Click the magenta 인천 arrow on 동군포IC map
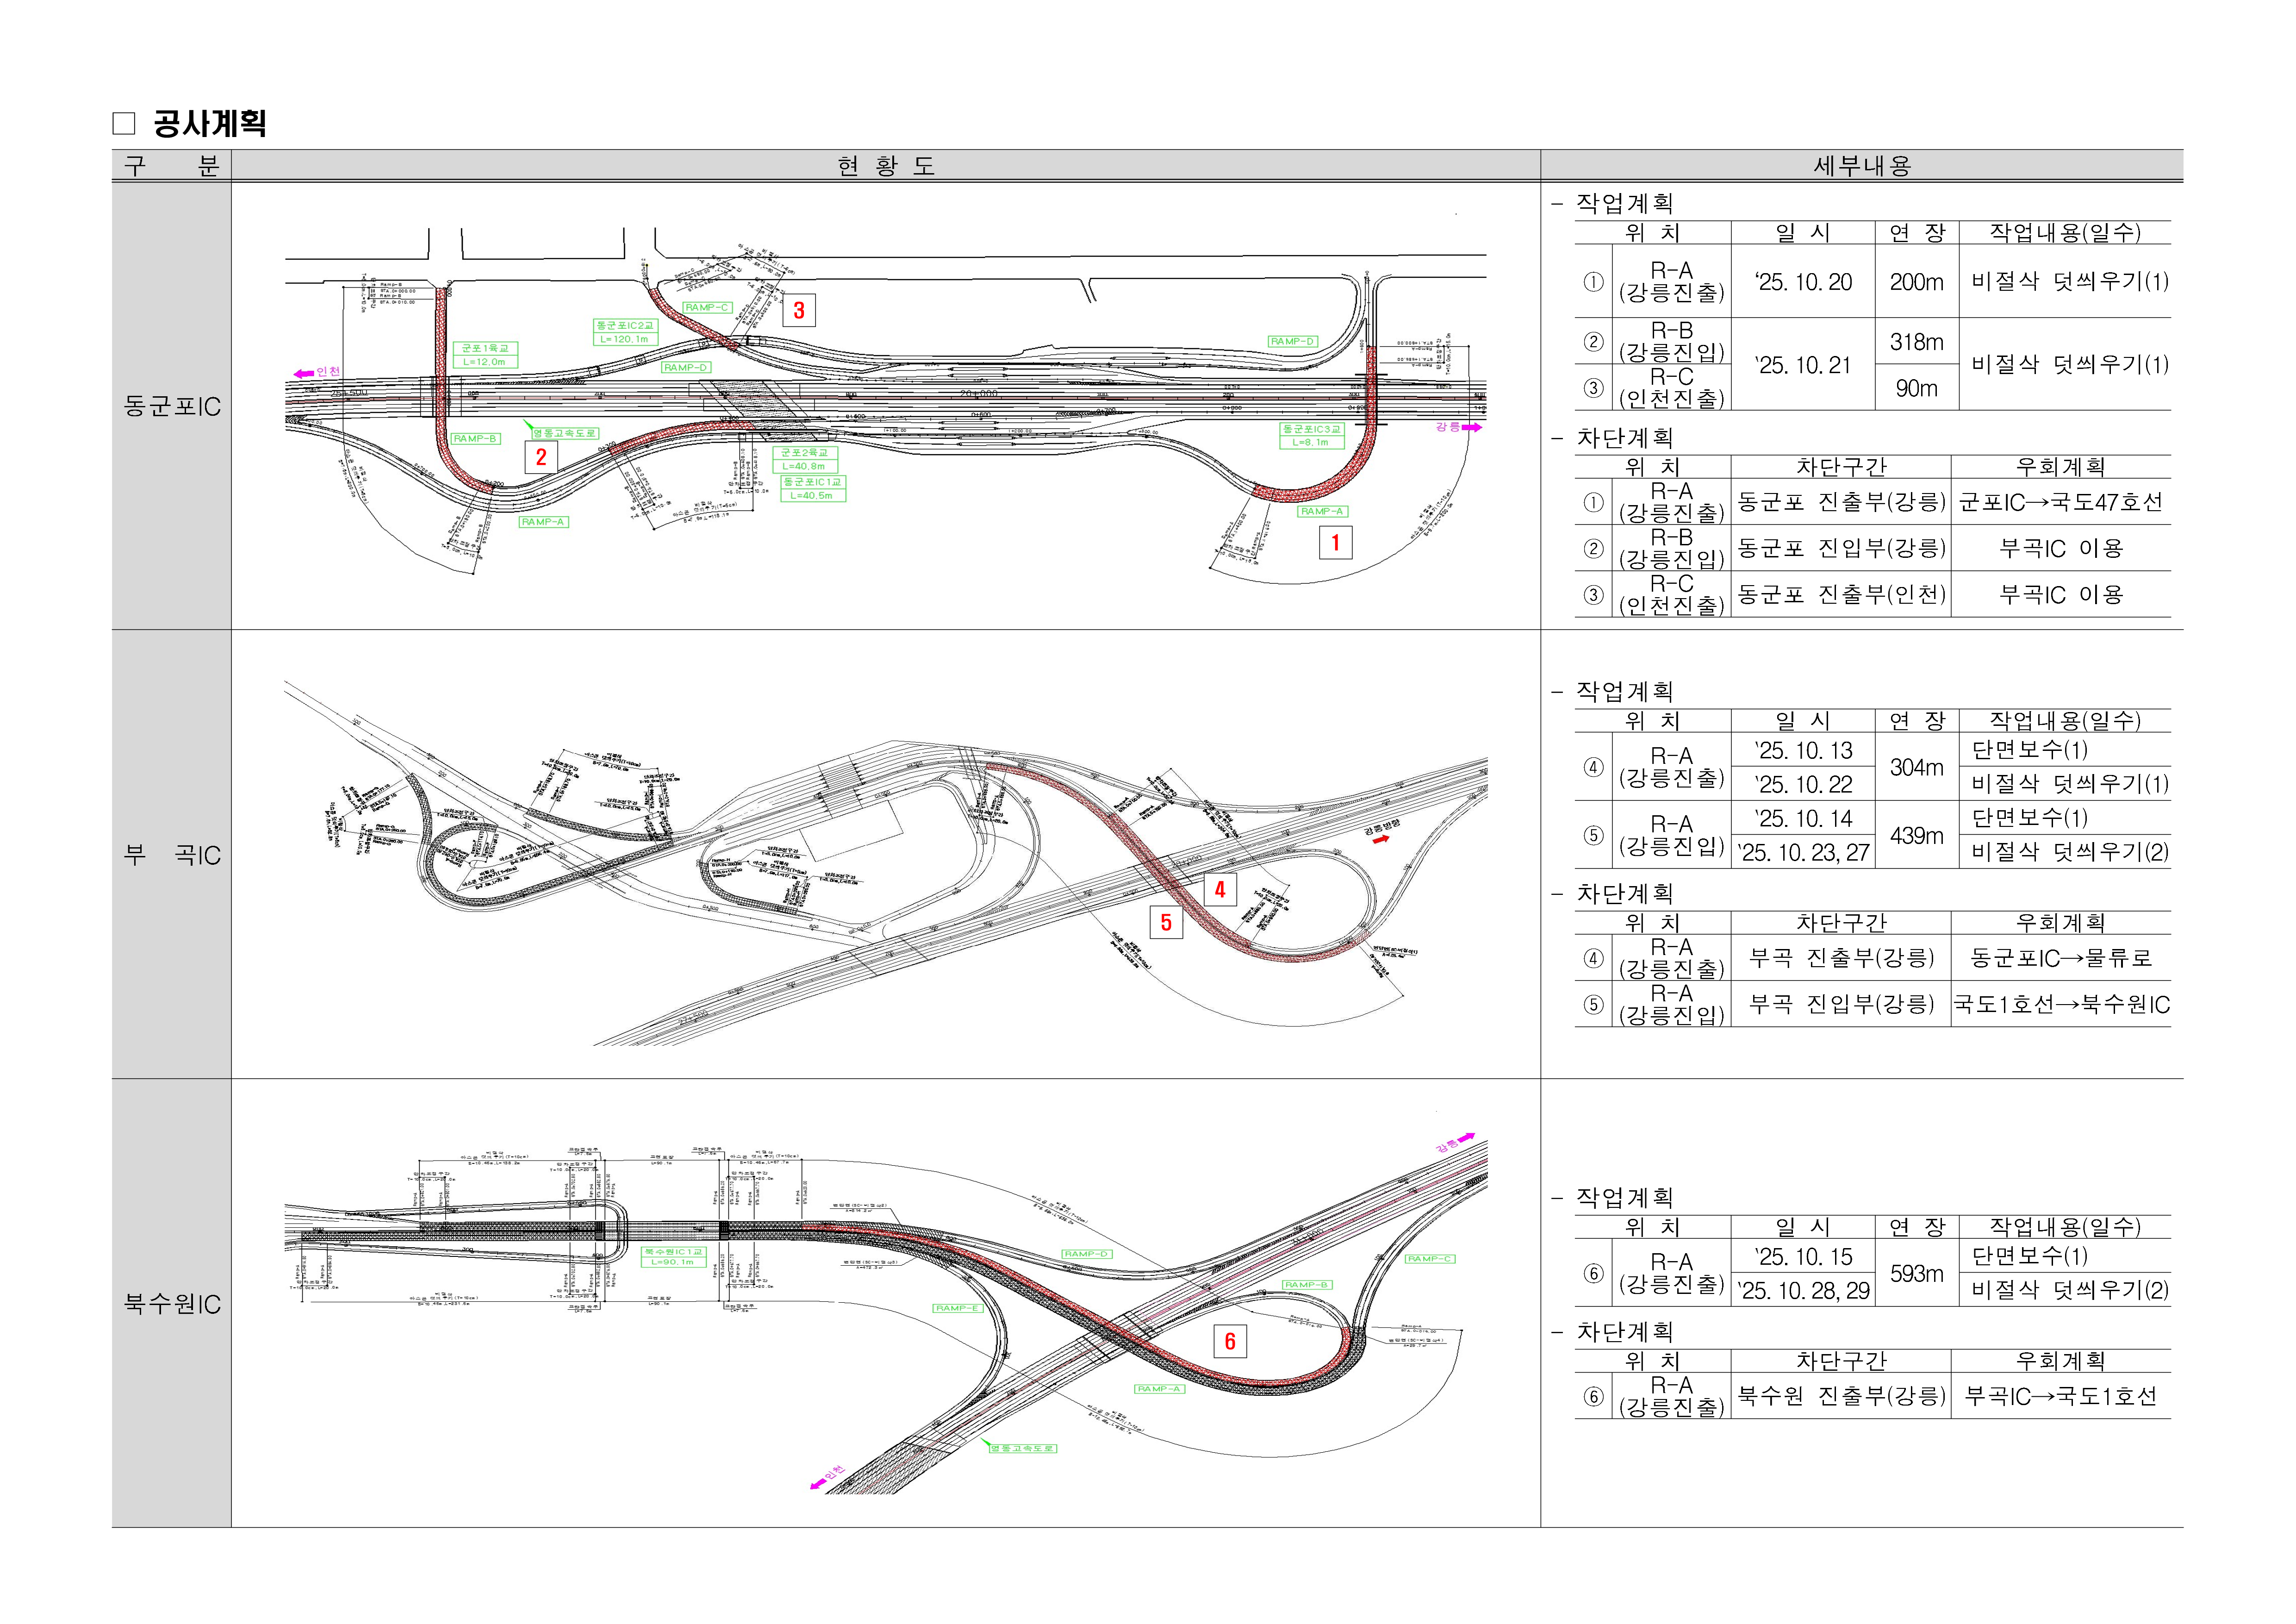The height and width of the screenshot is (1624, 2296). tap(304, 373)
